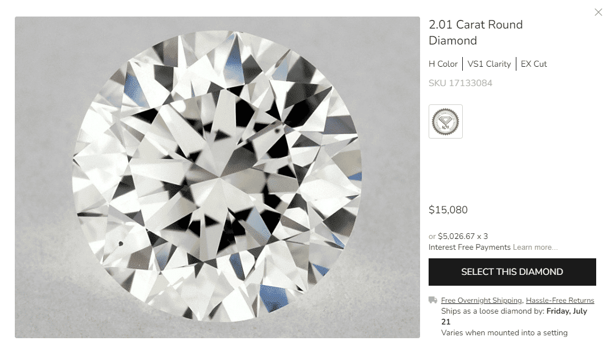Select the delivery truck symbol near shipping info
Image resolution: width=611 pixels, height=353 pixels.
point(431,299)
